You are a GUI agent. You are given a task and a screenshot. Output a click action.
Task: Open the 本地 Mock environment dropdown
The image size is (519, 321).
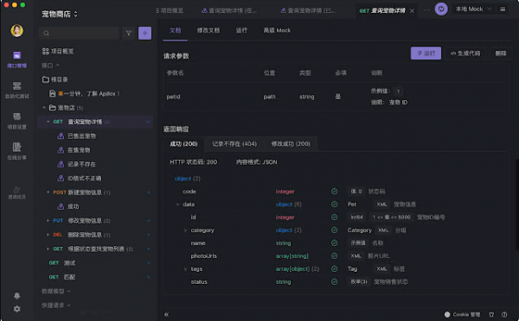click(473, 9)
